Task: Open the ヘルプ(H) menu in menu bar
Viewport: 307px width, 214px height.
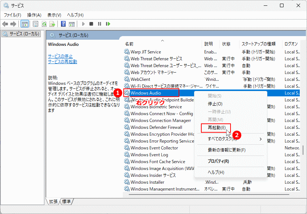Action: pos(75,15)
